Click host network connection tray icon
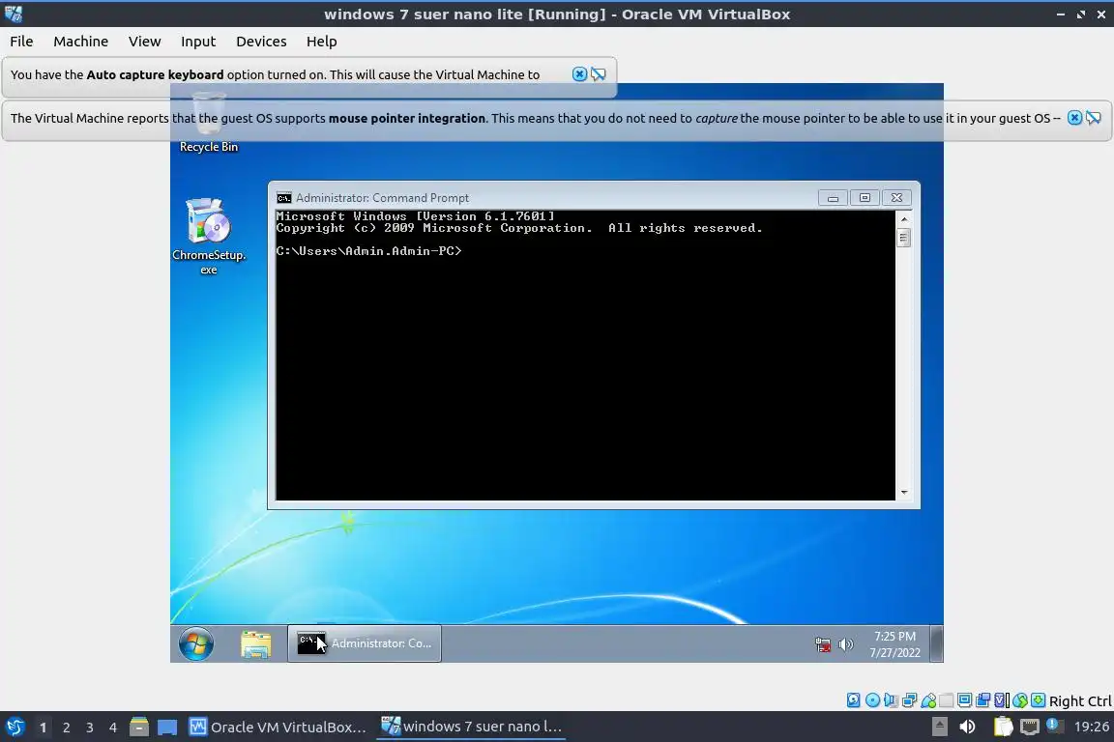The image size is (1114, 742). [x=1030, y=727]
